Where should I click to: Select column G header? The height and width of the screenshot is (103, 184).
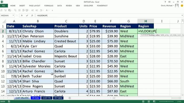pyautogui.click(x=129, y=21)
